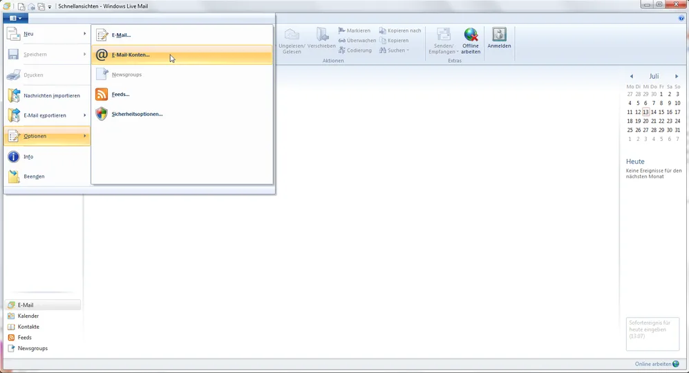Switch to Newsgroups in the sidebar
689x373 pixels.
pyautogui.click(x=43, y=348)
